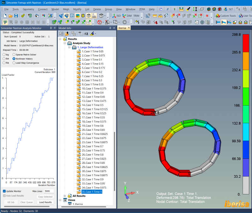Open Custom Tools in the toolbar
252x213 pixels.
point(226,16)
